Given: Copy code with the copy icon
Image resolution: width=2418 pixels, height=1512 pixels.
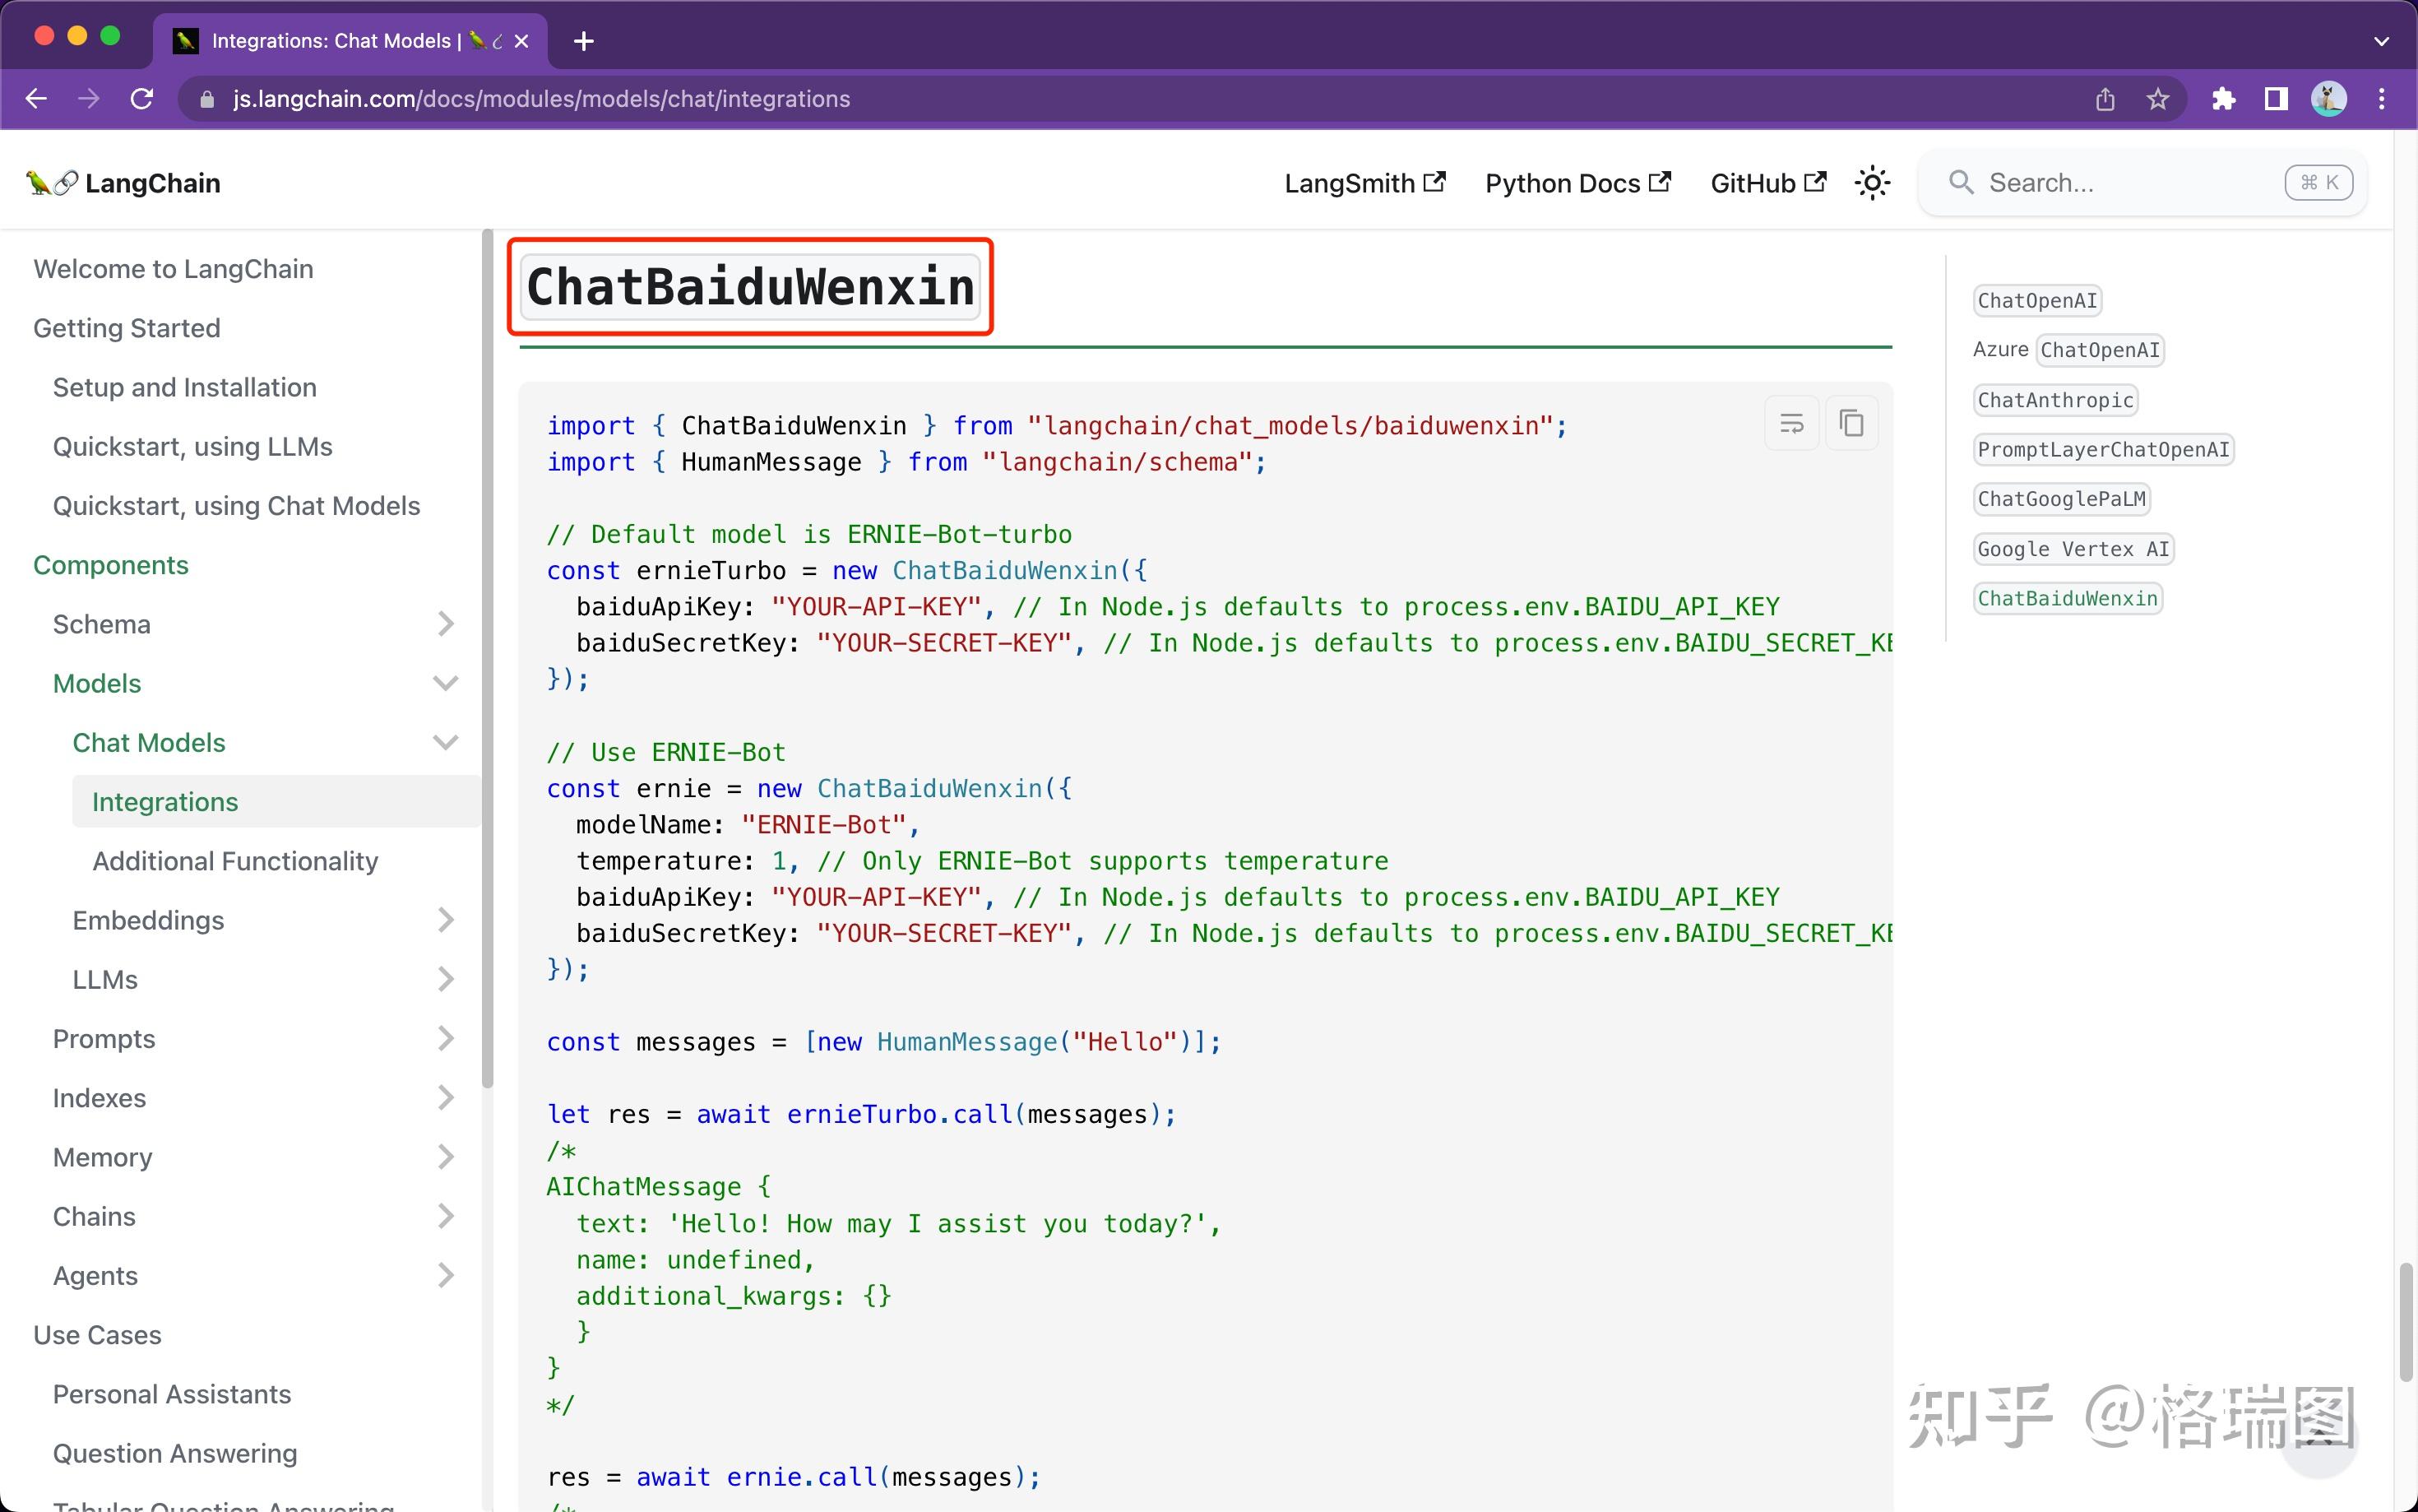Looking at the screenshot, I should pos(1851,424).
